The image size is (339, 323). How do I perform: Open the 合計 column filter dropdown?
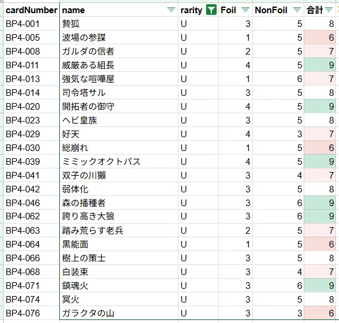[x=329, y=10]
